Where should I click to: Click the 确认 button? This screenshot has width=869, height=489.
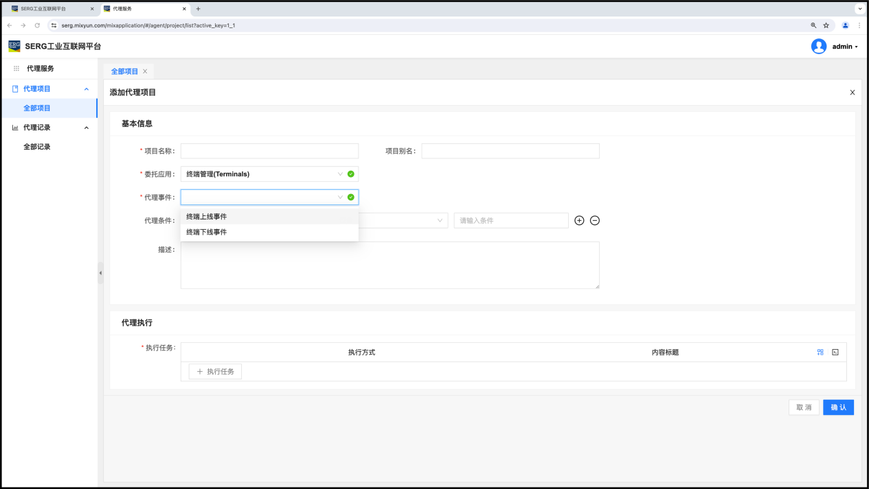coord(838,407)
